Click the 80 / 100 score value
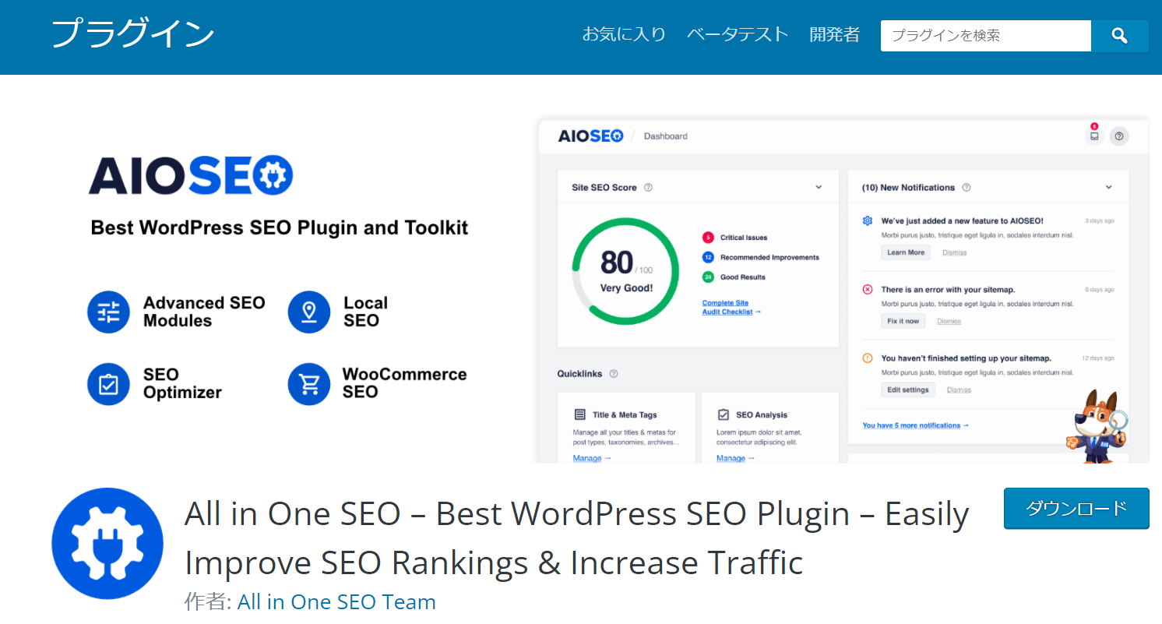Screen dimensions: 1162x624 coord(626,263)
